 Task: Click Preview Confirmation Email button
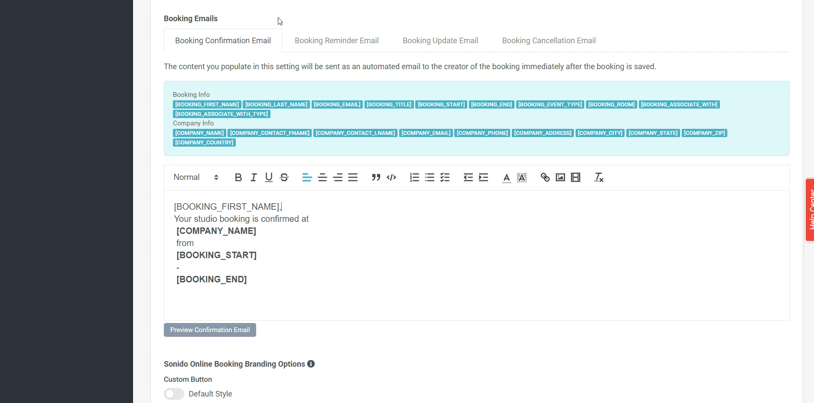pos(210,330)
